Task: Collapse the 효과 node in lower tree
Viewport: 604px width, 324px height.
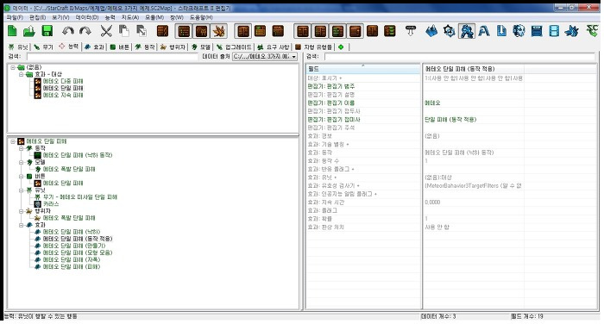Action: [x=22, y=225]
